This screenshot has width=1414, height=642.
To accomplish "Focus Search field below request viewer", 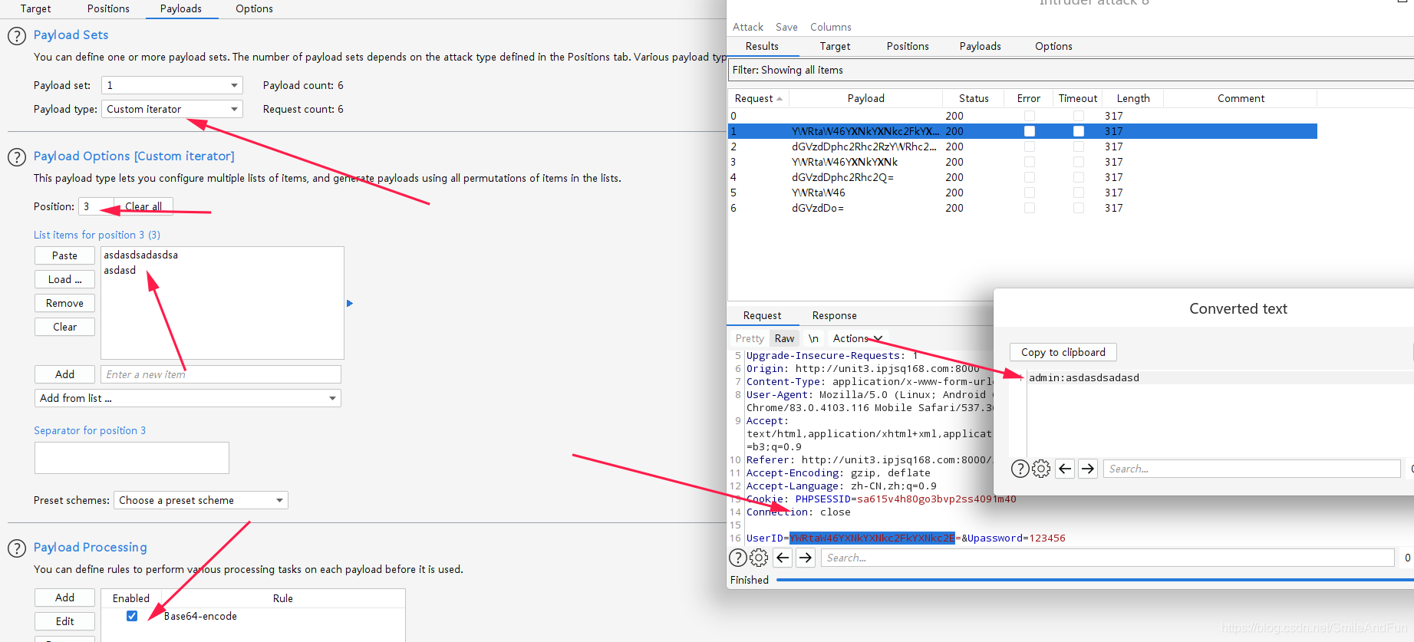I will 1108,558.
